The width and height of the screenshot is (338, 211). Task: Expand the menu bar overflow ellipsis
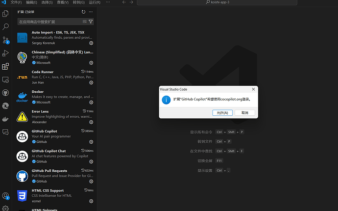[x=108, y=2]
